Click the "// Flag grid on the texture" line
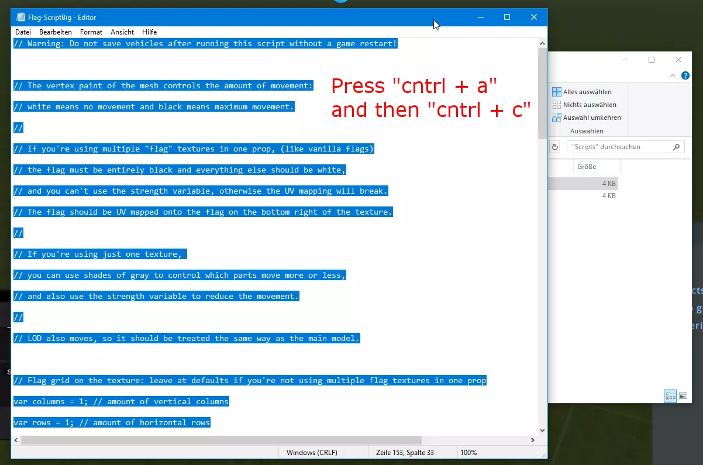Screen dimensions: 703x465 (x=250, y=380)
